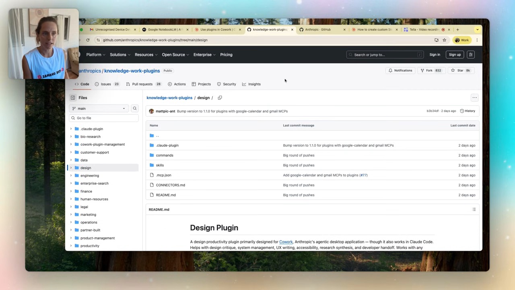This screenshot has width=515, height=290.
Task: Click the site info icon in address bar
Action: pos(98,40)
